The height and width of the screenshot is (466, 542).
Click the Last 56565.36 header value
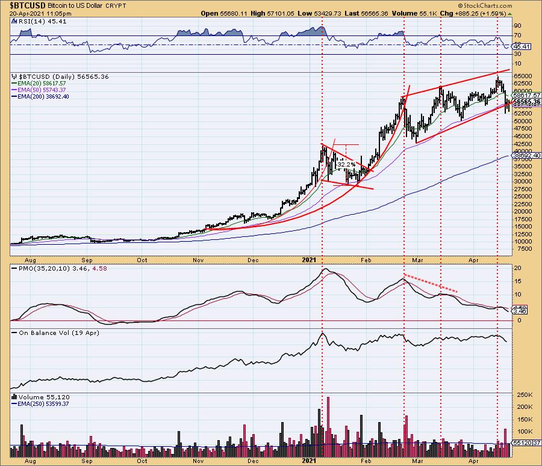[x=366, y=13]
